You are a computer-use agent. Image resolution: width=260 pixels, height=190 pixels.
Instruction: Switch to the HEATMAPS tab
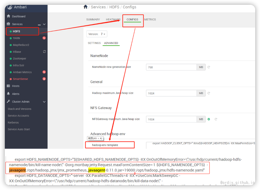113,20
